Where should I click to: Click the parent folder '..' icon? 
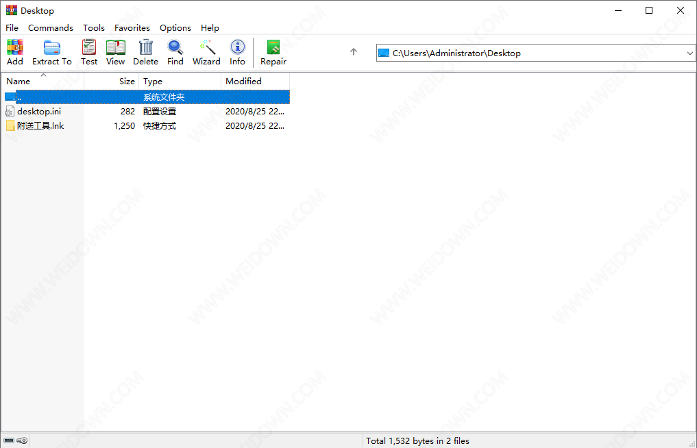tap(10, 97)
